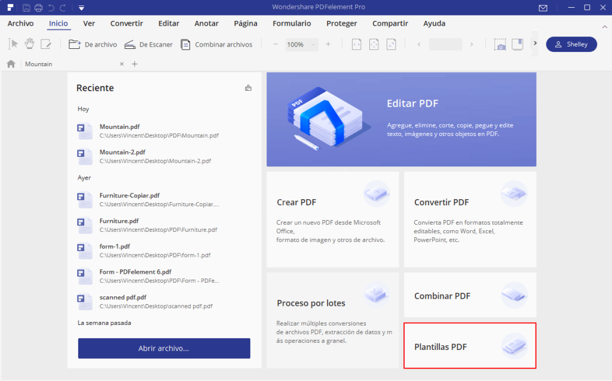This screenshot has height=381, width=612.
Task: Click the Shelley account button
Action: click(x=571, y=44)
